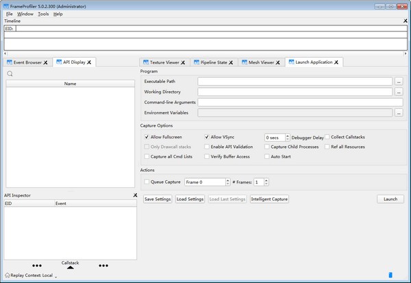Click the Executable Path input field
Image resolution: width=411 pixels, height=283 pixels.
point(295,82)
